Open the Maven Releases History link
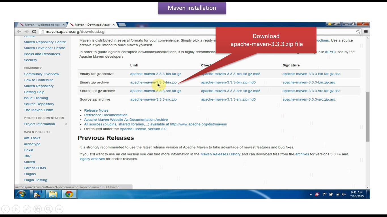This screenshot has width=387, height=217. click(220, 154)
